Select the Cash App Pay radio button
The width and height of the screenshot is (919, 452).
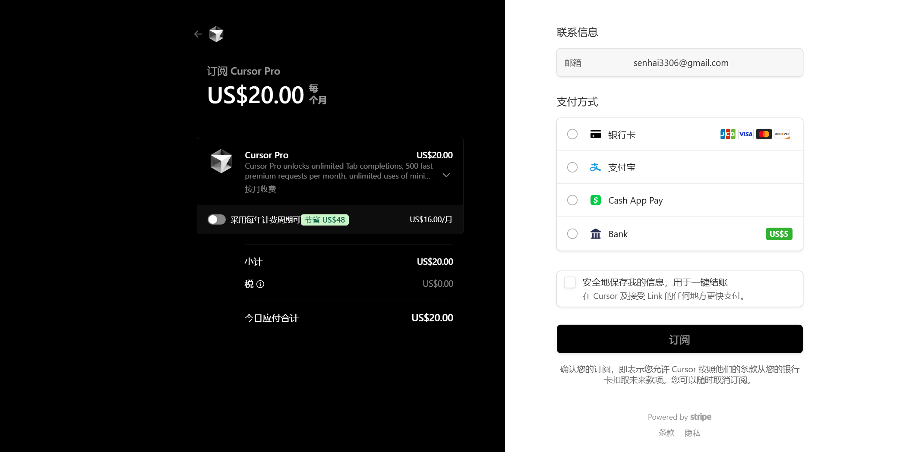(572, 200)
